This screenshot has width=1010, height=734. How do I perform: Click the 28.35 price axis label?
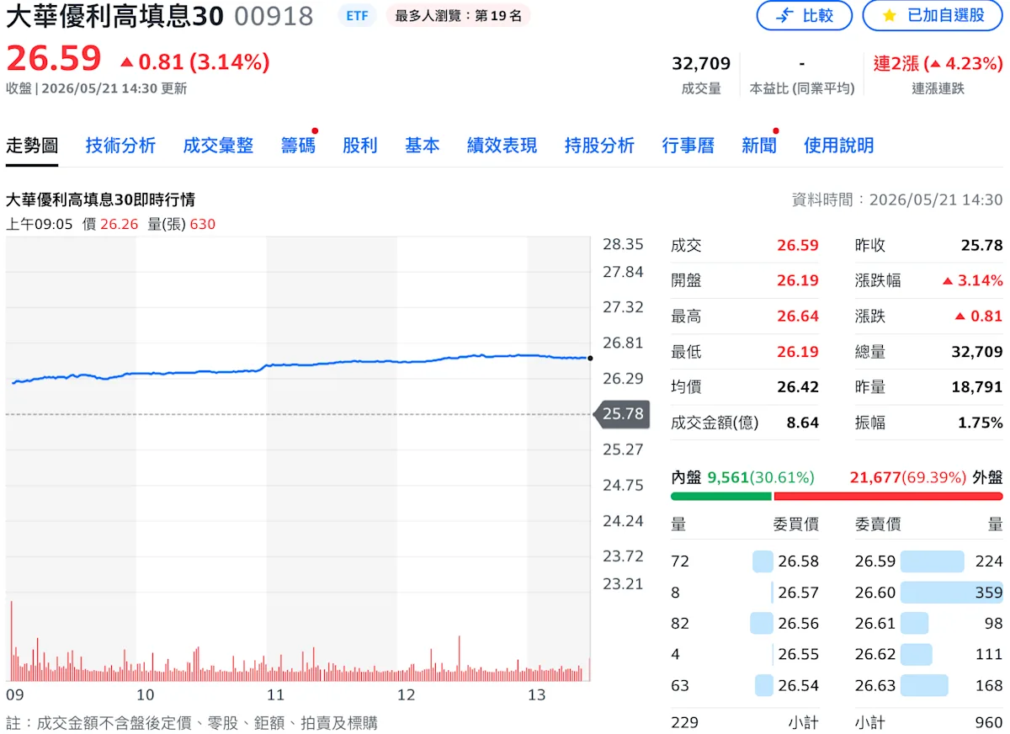click(623, 244)
